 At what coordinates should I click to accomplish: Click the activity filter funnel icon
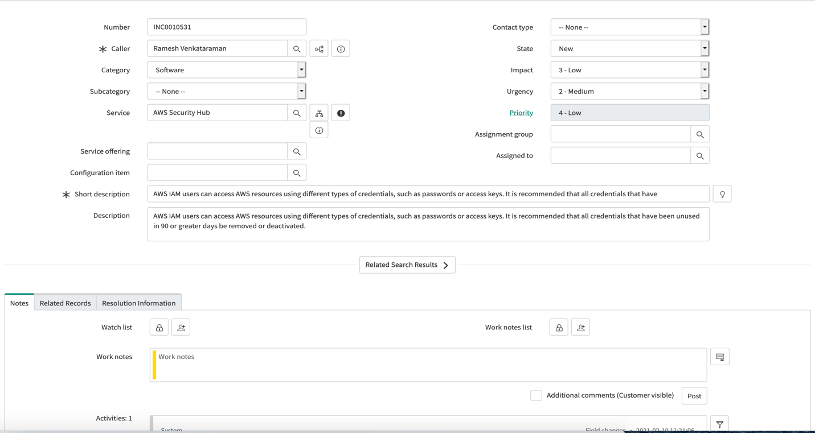click(719, 424)
